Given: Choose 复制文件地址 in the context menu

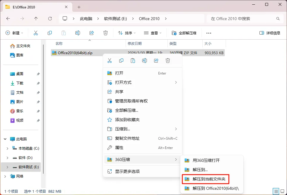Looking at the screenshot, I should (142, 138).
